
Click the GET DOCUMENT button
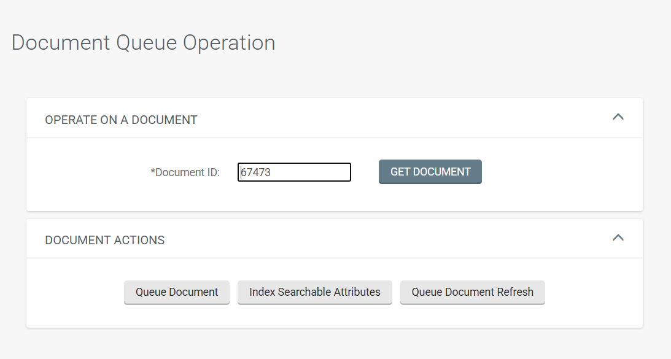430,172
